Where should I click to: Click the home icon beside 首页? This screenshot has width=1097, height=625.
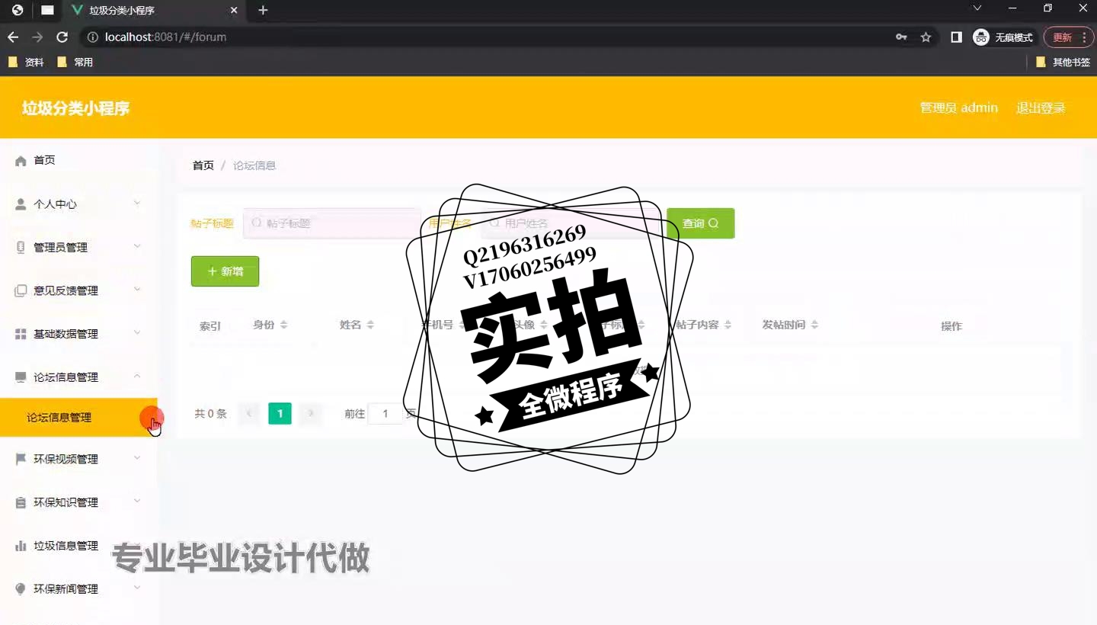[21, 161]
